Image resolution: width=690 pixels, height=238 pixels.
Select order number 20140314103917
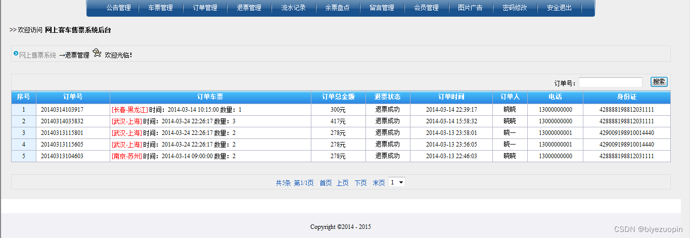tap(62, 110)
